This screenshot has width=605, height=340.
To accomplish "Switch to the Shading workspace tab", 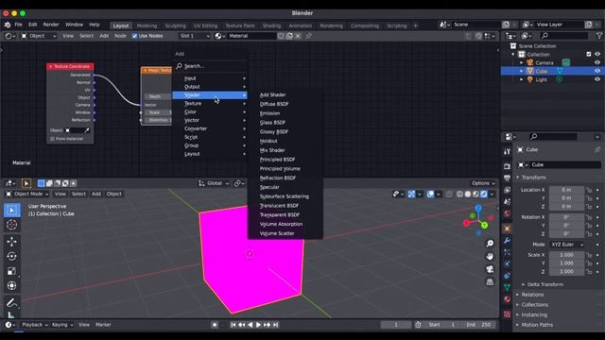I will [x=271, y=25].
